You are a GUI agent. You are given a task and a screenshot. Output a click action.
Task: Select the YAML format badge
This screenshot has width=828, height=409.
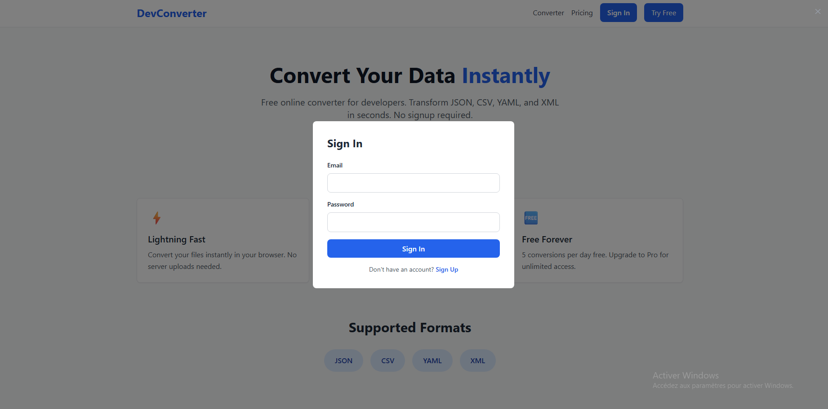432,360
